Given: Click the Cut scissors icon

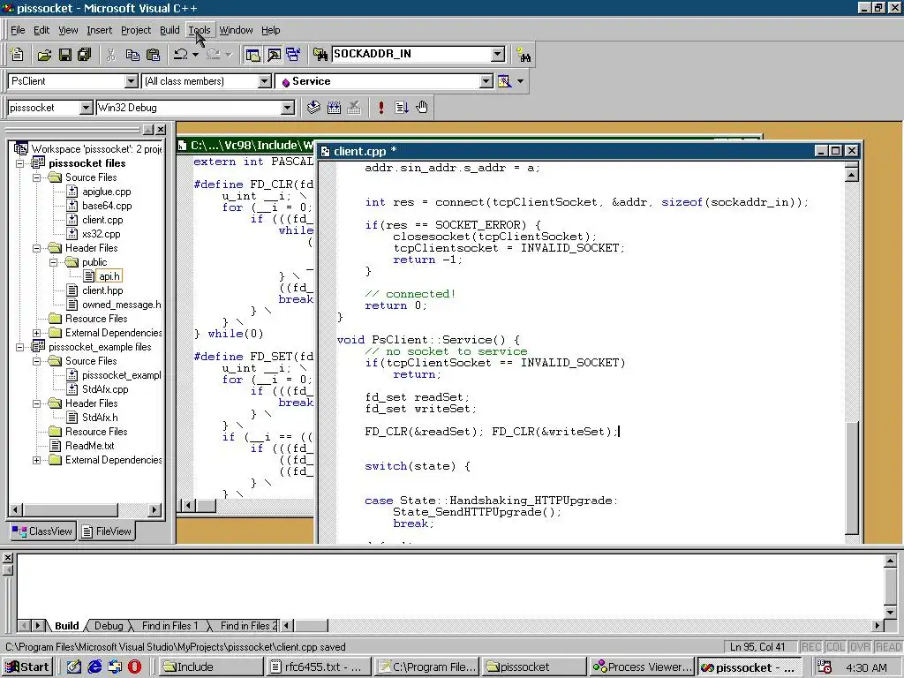Looking at the screenshot, I should point(110,54).
